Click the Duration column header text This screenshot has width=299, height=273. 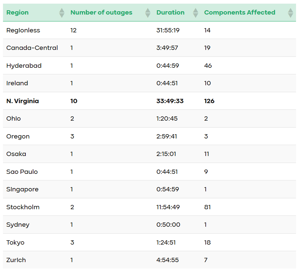pyautogui.click(x=170, y=13)
